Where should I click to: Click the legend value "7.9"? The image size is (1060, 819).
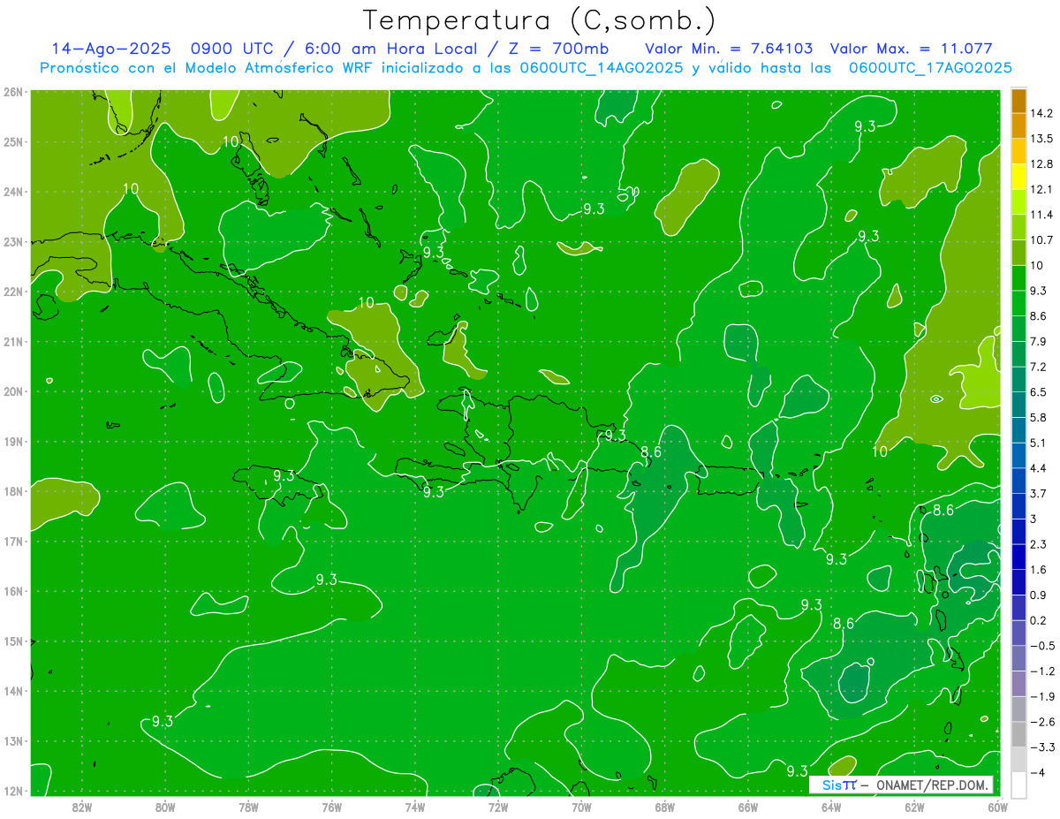(1038, 342)
